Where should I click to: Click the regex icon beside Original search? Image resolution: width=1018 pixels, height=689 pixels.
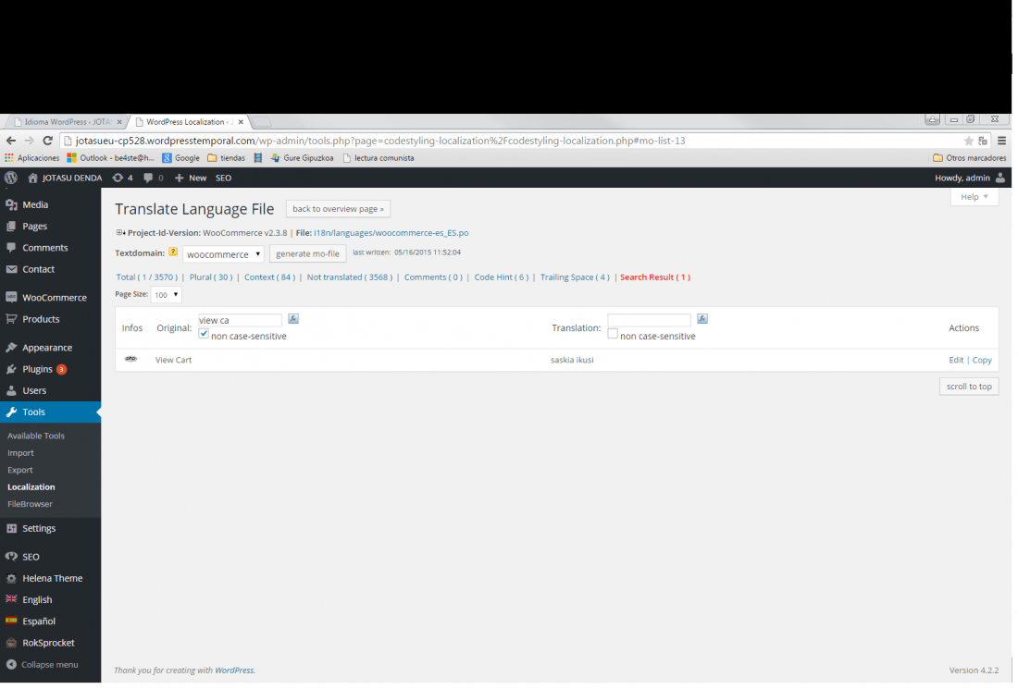294,321
